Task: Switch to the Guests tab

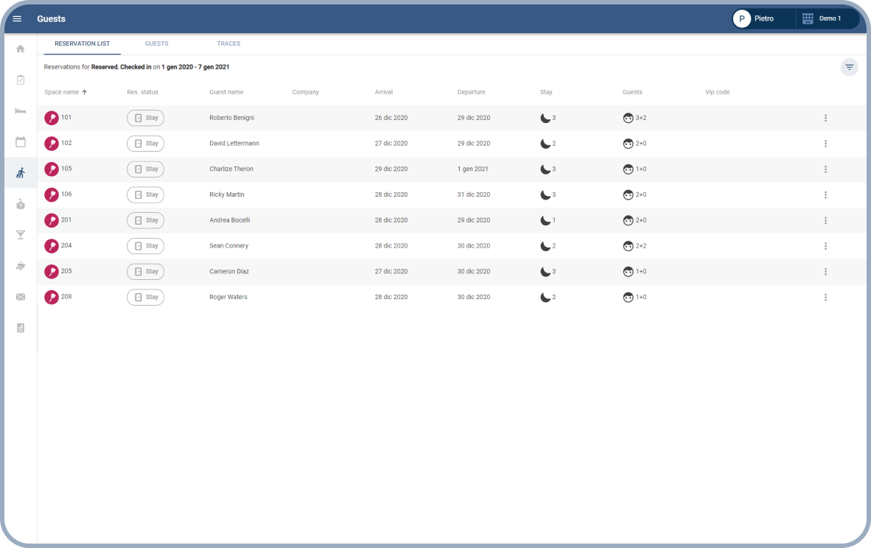Action: coord(156,43)
